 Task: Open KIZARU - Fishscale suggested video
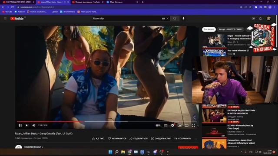pyautogui.click(x=214, y=130)
